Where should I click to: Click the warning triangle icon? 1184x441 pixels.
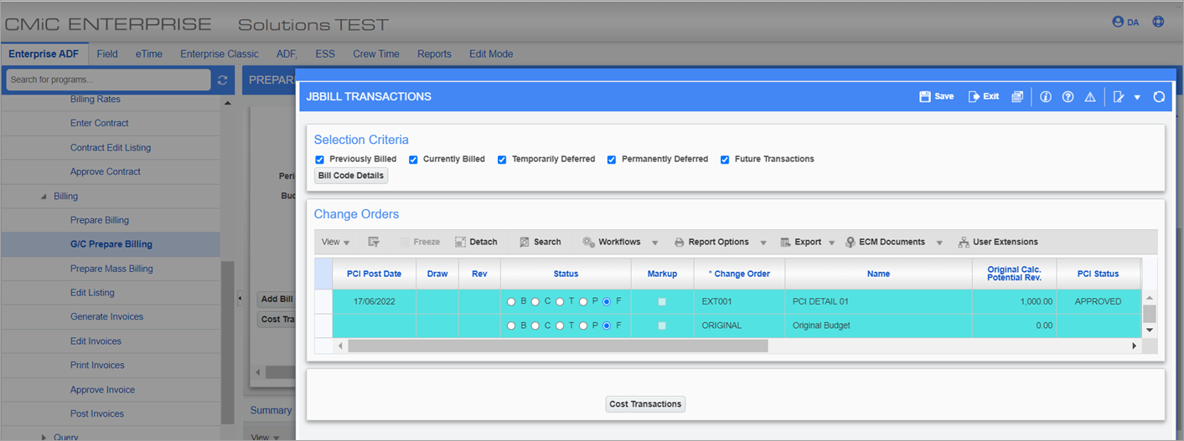(x=1090, y=96)
